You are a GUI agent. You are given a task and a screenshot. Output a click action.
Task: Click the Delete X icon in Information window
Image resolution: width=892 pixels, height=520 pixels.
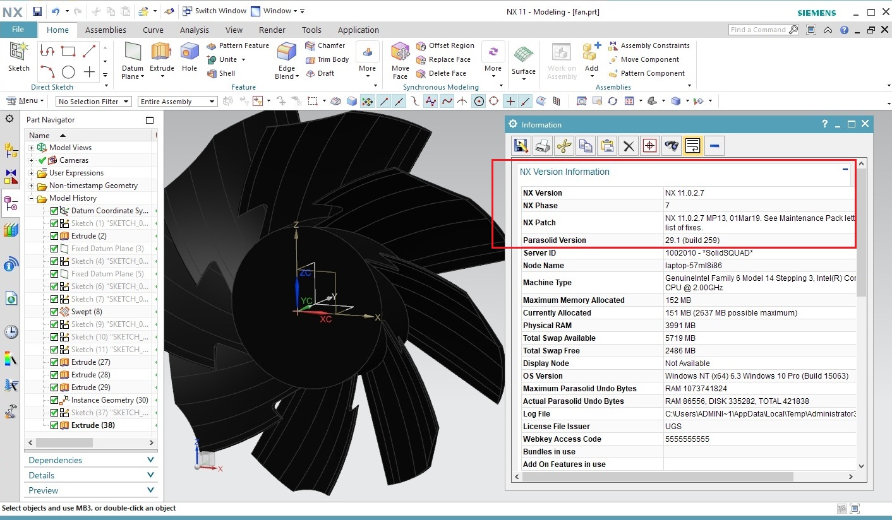[629, 146]
